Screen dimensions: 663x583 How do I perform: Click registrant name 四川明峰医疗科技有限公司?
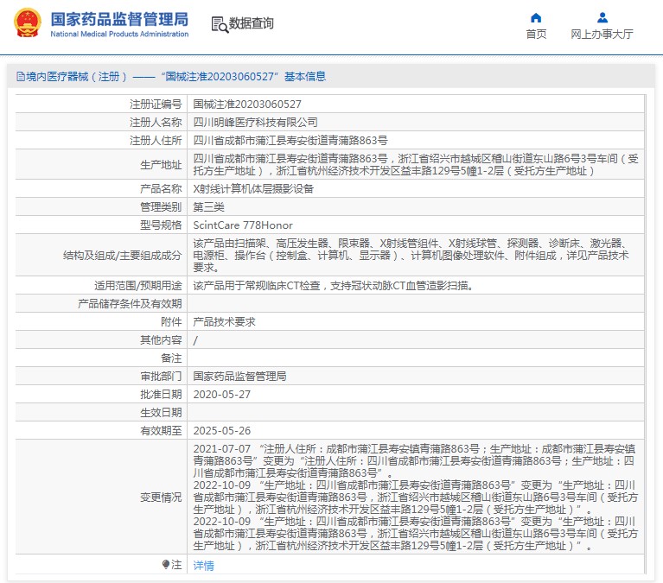click(255, 122)
